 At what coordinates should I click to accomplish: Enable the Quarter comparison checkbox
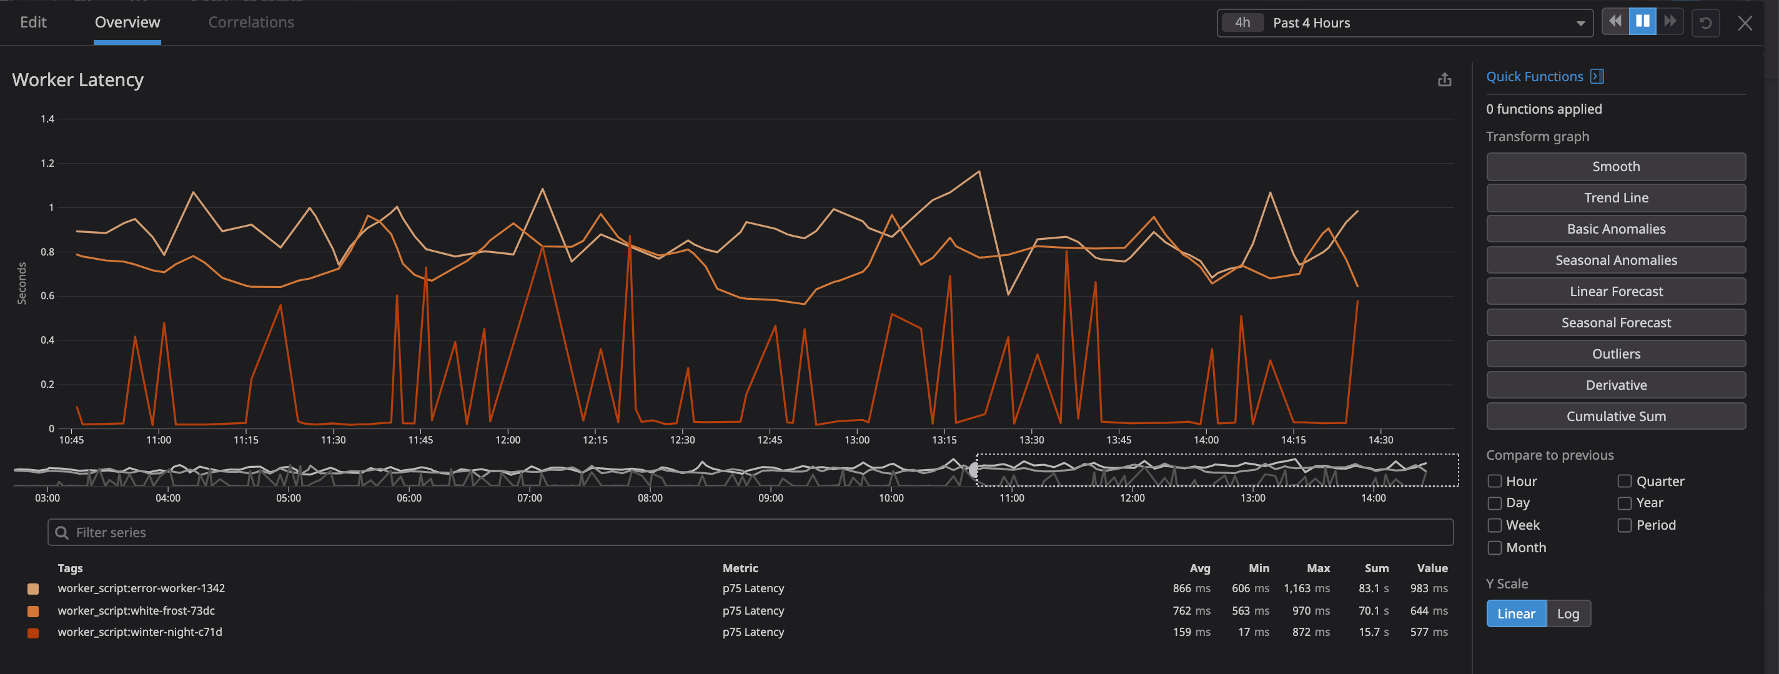point(1624,480)
